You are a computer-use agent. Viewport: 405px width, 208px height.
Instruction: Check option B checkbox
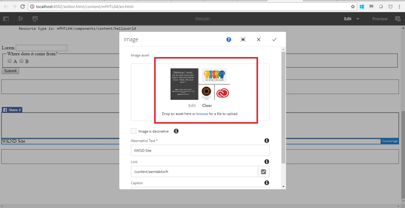(21, 61)
